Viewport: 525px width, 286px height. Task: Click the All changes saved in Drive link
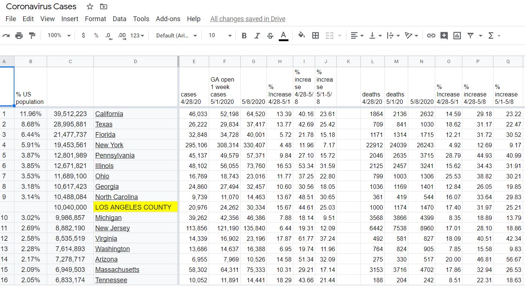(x=248, y=19)
